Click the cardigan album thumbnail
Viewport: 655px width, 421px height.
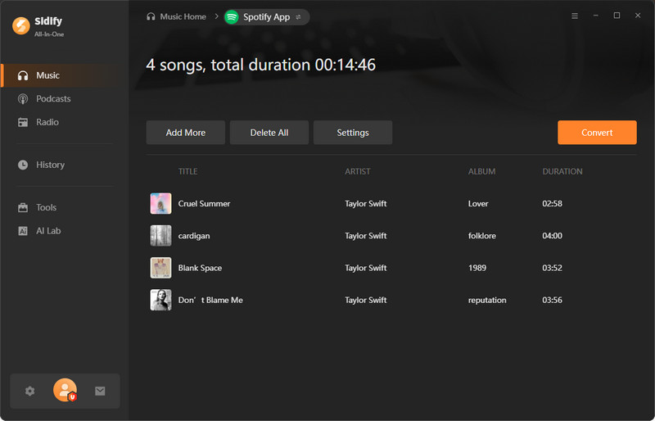[160, 236]
